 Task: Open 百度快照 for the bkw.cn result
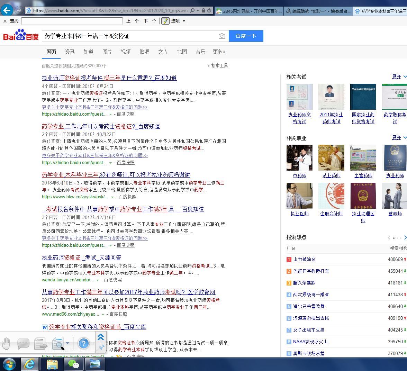[x=127, y=197]
